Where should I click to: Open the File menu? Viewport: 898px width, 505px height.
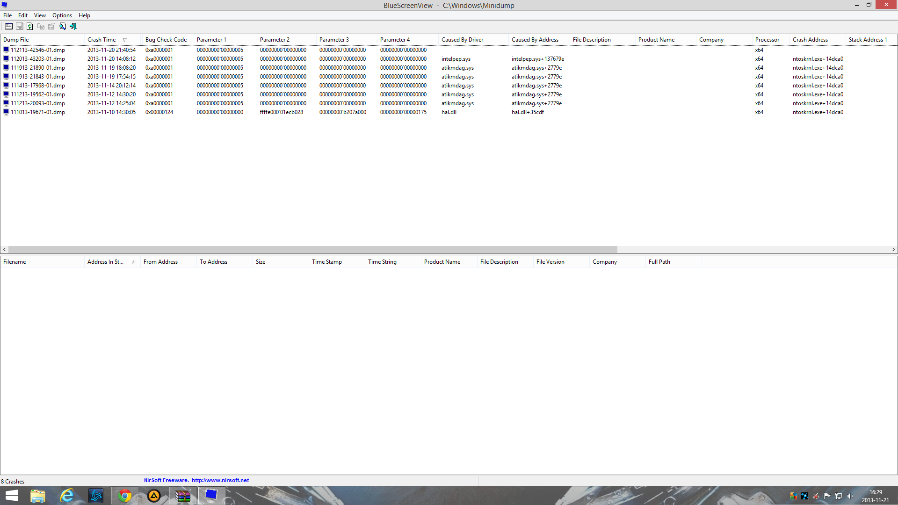click(7, 15)
